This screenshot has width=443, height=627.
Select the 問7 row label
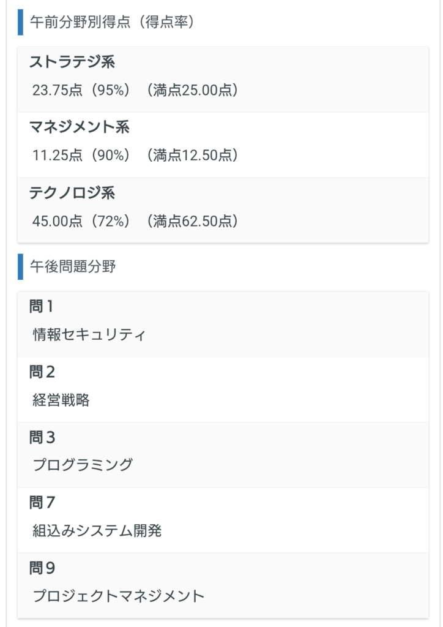coord(42,503)
